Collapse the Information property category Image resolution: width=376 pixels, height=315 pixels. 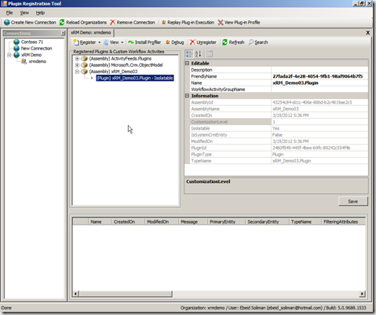coord(187,96)
